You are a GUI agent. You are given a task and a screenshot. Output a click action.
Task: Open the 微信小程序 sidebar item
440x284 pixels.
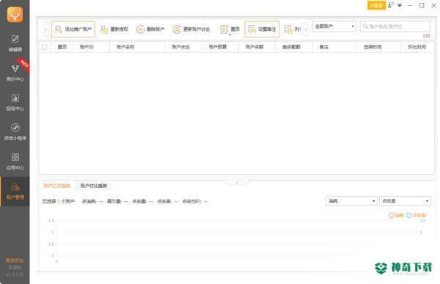tap(15, 132)
